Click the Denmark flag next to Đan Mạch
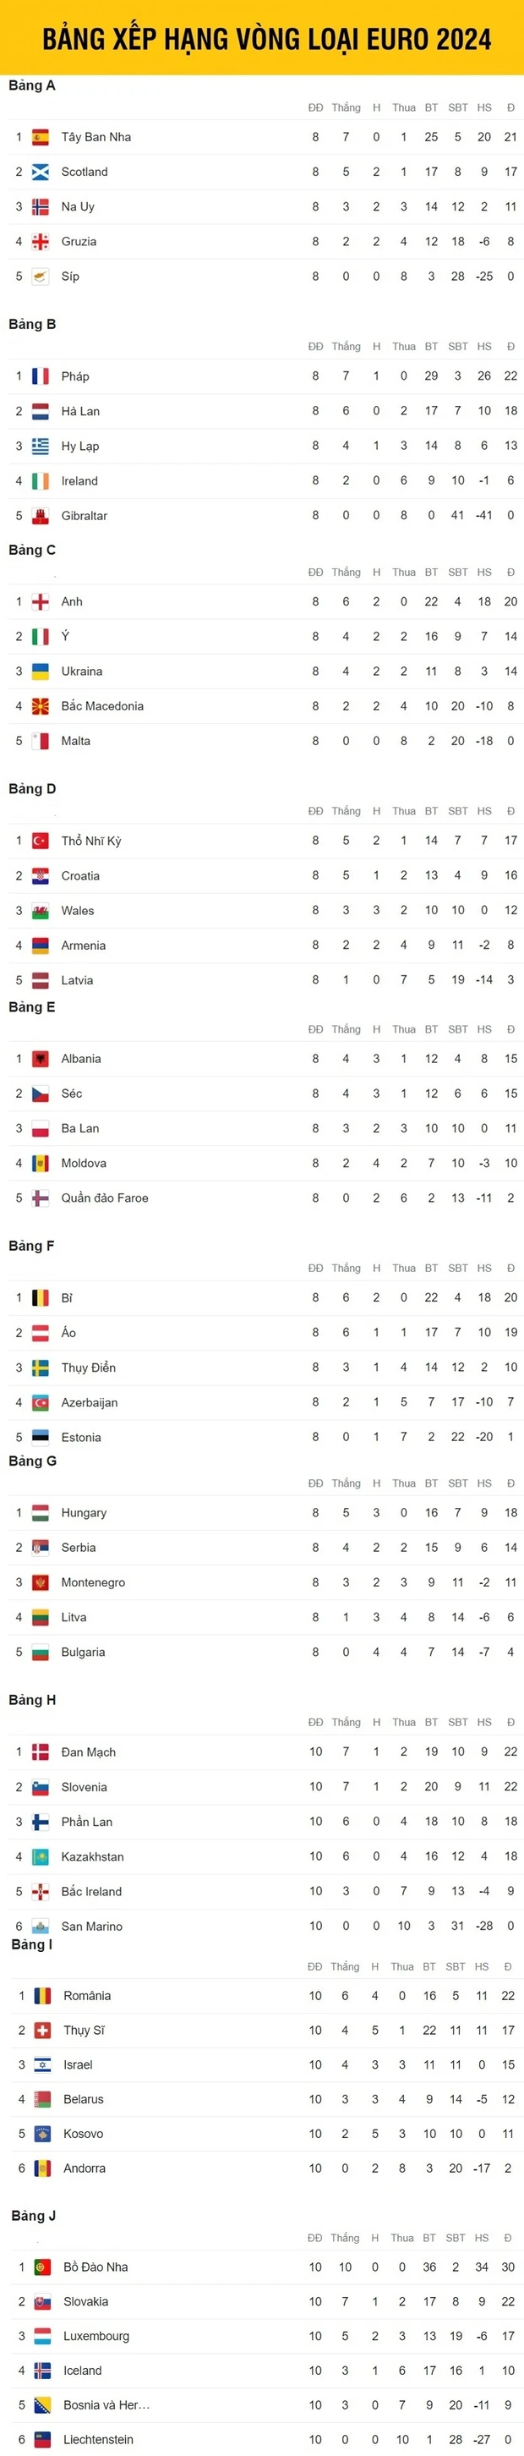The width and height of the screenshot is (524, 2456). 40,1752
